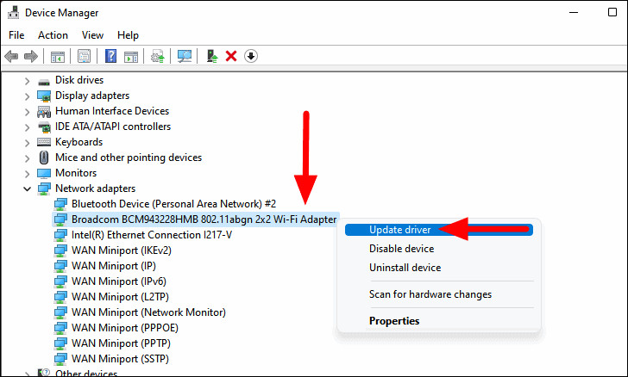Viewport: 628px width, 377px height.
Task: Select WAN Miniport (IPv6) entry
Action: point(118,281)
